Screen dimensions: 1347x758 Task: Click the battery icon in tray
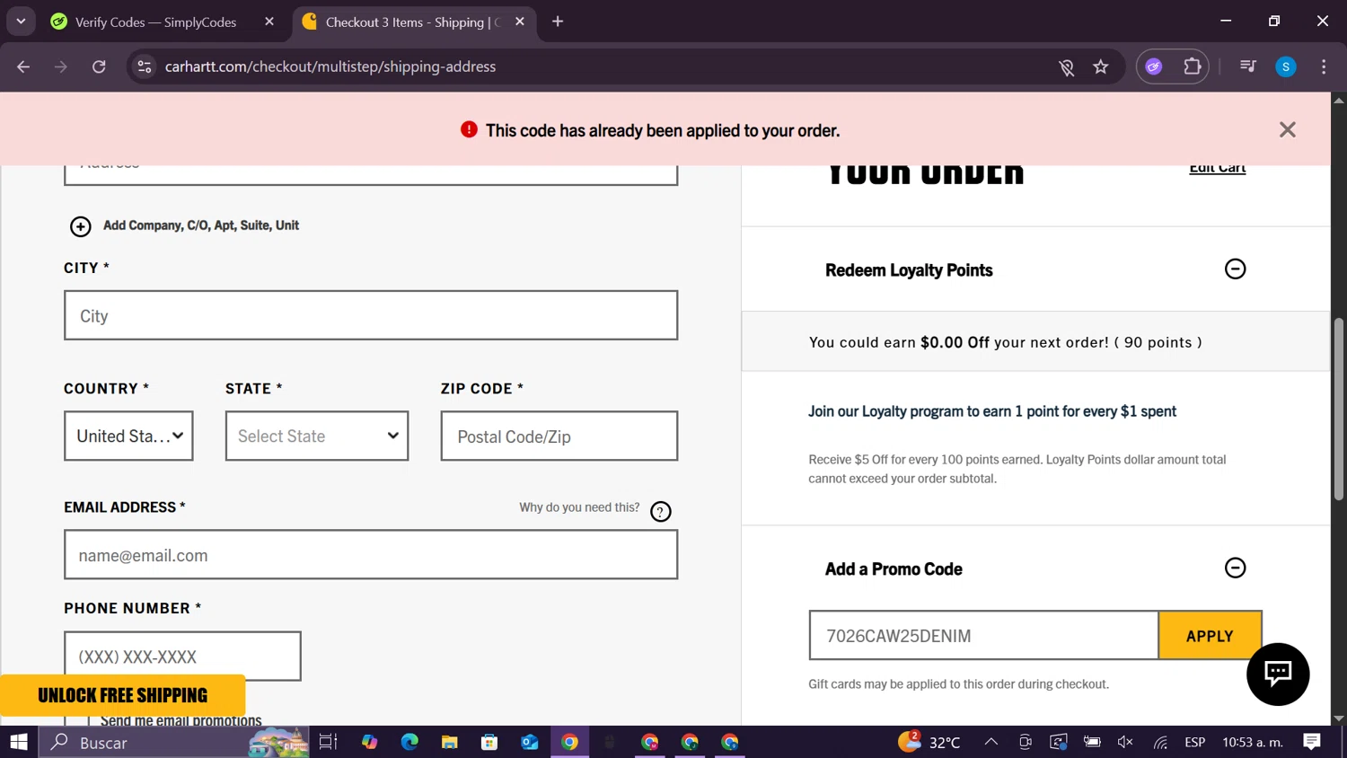[x=1092, y=742]
